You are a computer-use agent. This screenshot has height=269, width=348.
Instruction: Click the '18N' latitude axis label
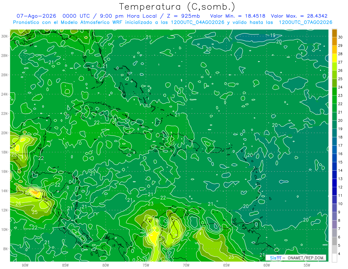click(x=4, y=152)
